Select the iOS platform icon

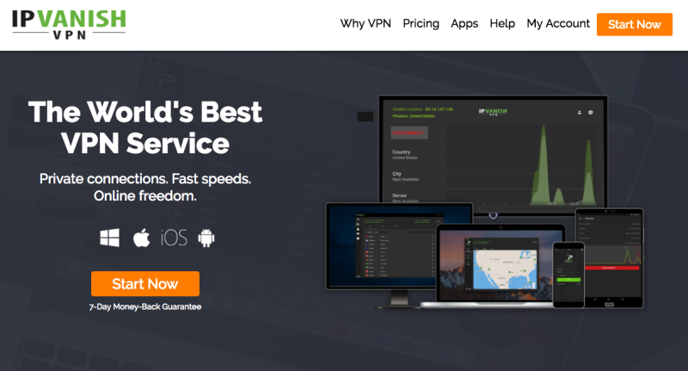174,238
